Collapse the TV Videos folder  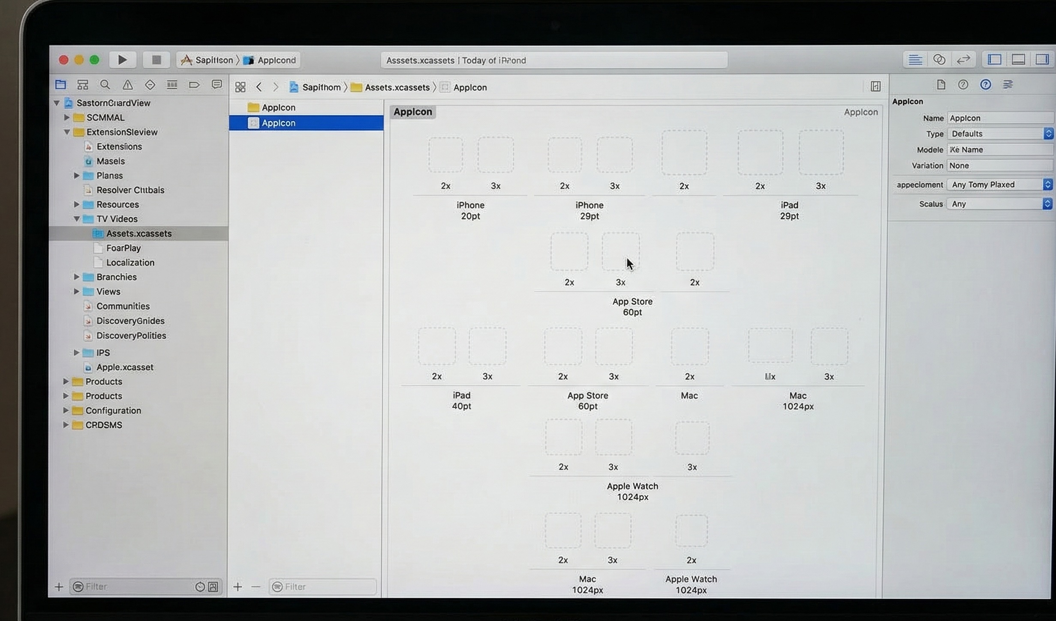click(77, 219)
